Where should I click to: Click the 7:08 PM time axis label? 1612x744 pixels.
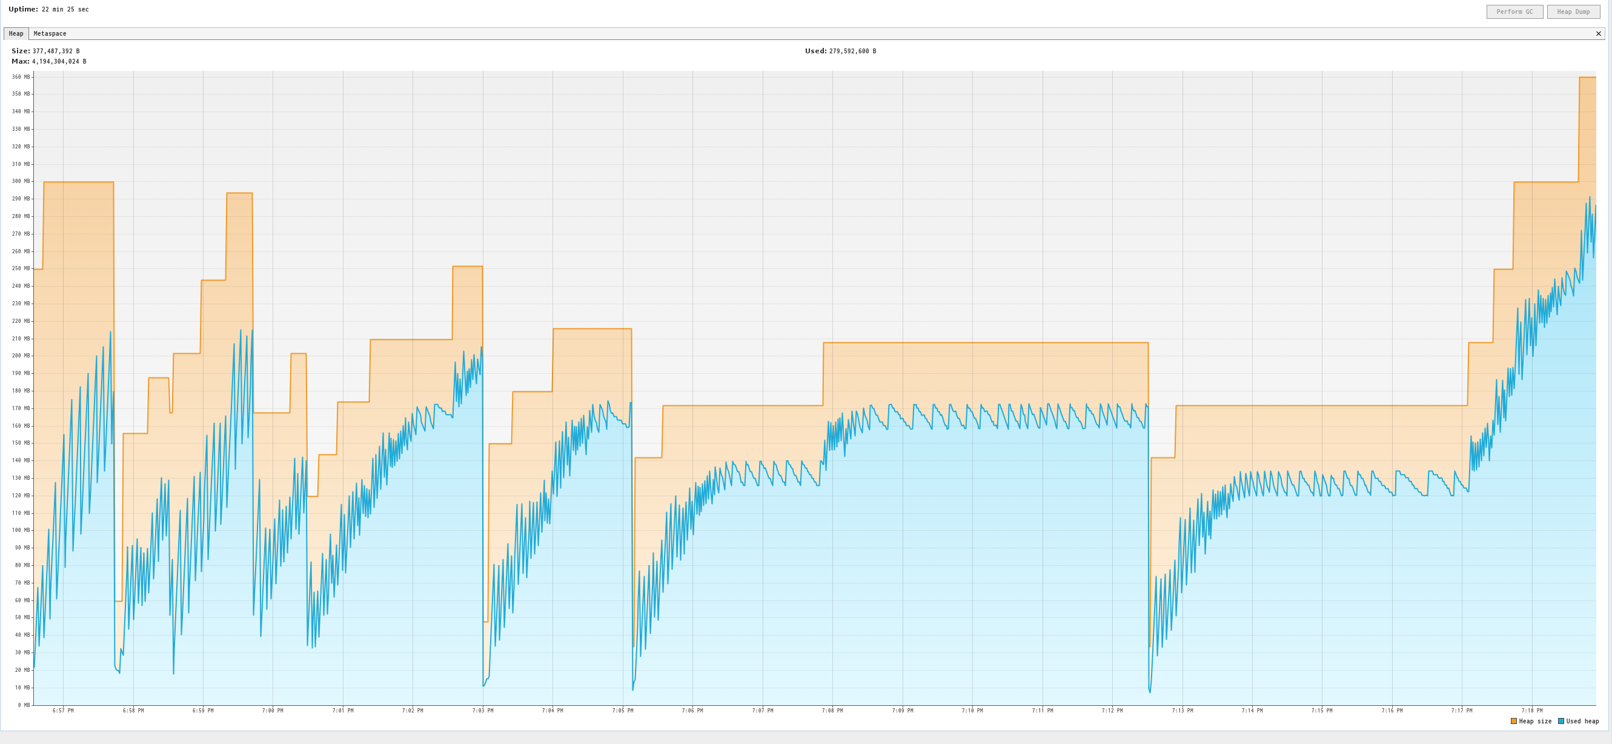[832, 711]
